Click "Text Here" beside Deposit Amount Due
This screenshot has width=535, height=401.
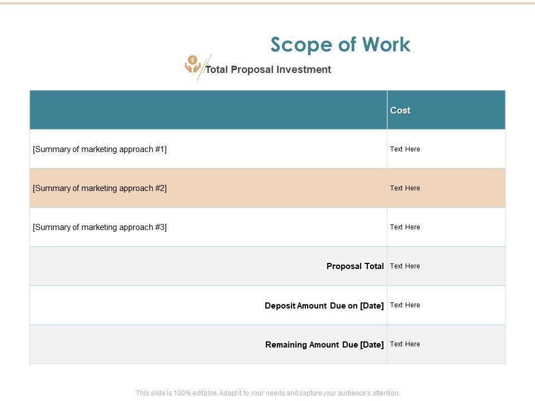pyautogui.click(x=405, y=305)
